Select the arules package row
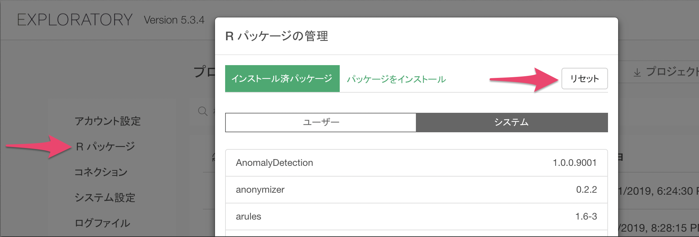 (417, 217)
